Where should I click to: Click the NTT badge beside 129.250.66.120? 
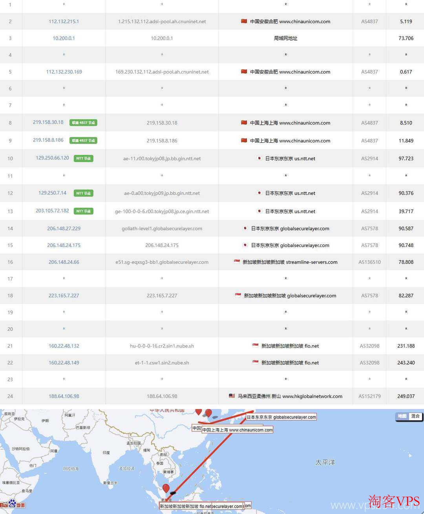tap(84, 158)
